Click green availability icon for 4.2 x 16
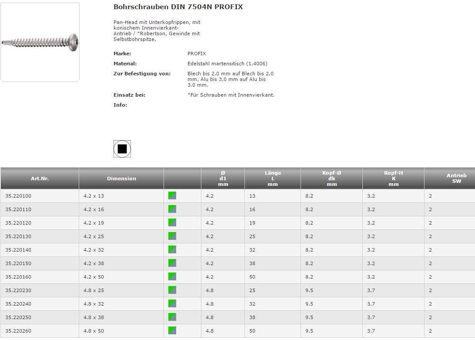Image resolution: width=475 pixels, height=340 pixels. click(172, 209)
